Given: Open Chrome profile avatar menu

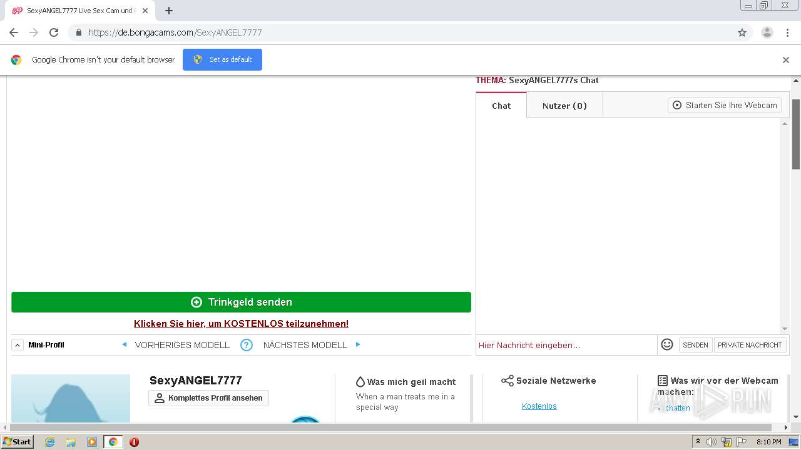Looking at the screenshot, I should tap(767, 32).
